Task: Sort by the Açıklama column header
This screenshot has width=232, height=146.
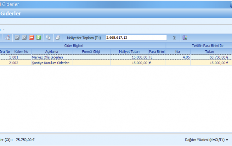Action: pos(52,52)
